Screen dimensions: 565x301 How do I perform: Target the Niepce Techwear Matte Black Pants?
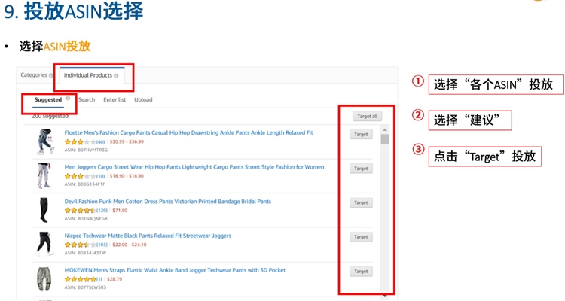click(361, 237)
